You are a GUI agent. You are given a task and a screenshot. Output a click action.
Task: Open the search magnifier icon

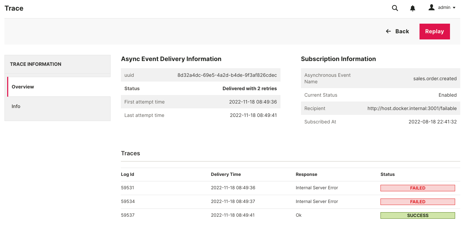pos(395,8)
